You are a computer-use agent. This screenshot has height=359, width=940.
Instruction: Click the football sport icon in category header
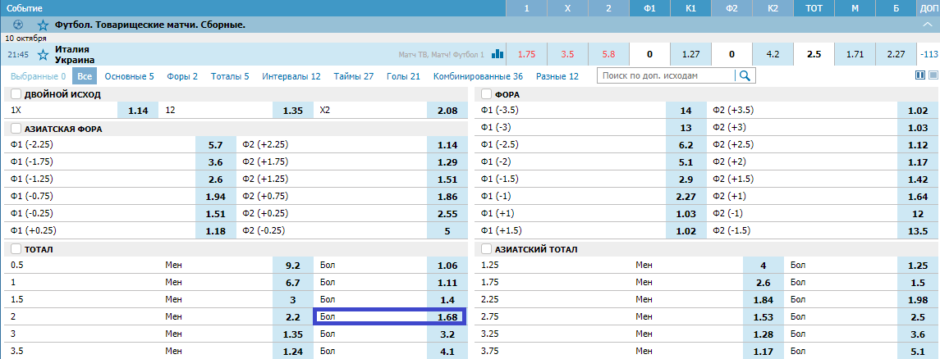(18, 25)
